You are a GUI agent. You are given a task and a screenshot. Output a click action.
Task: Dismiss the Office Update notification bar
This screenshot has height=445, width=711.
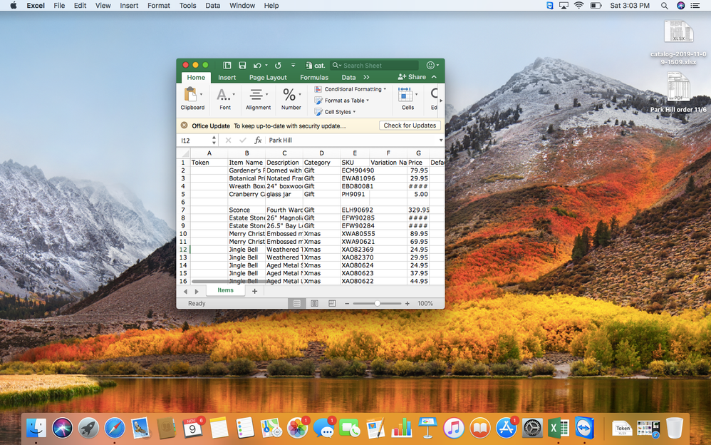pos(184,126)
